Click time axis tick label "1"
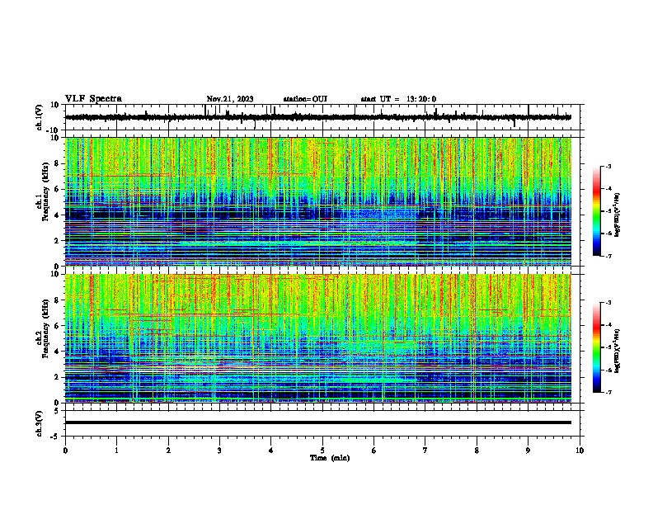Viewport: 653px width, 505px height. click(116, 451)
